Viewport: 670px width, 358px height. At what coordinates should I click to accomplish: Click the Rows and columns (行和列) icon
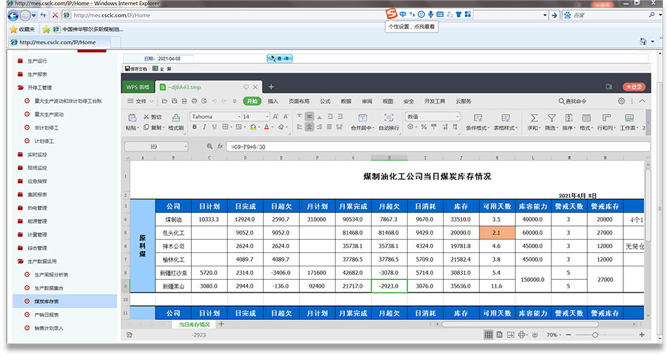pos(607,118)
